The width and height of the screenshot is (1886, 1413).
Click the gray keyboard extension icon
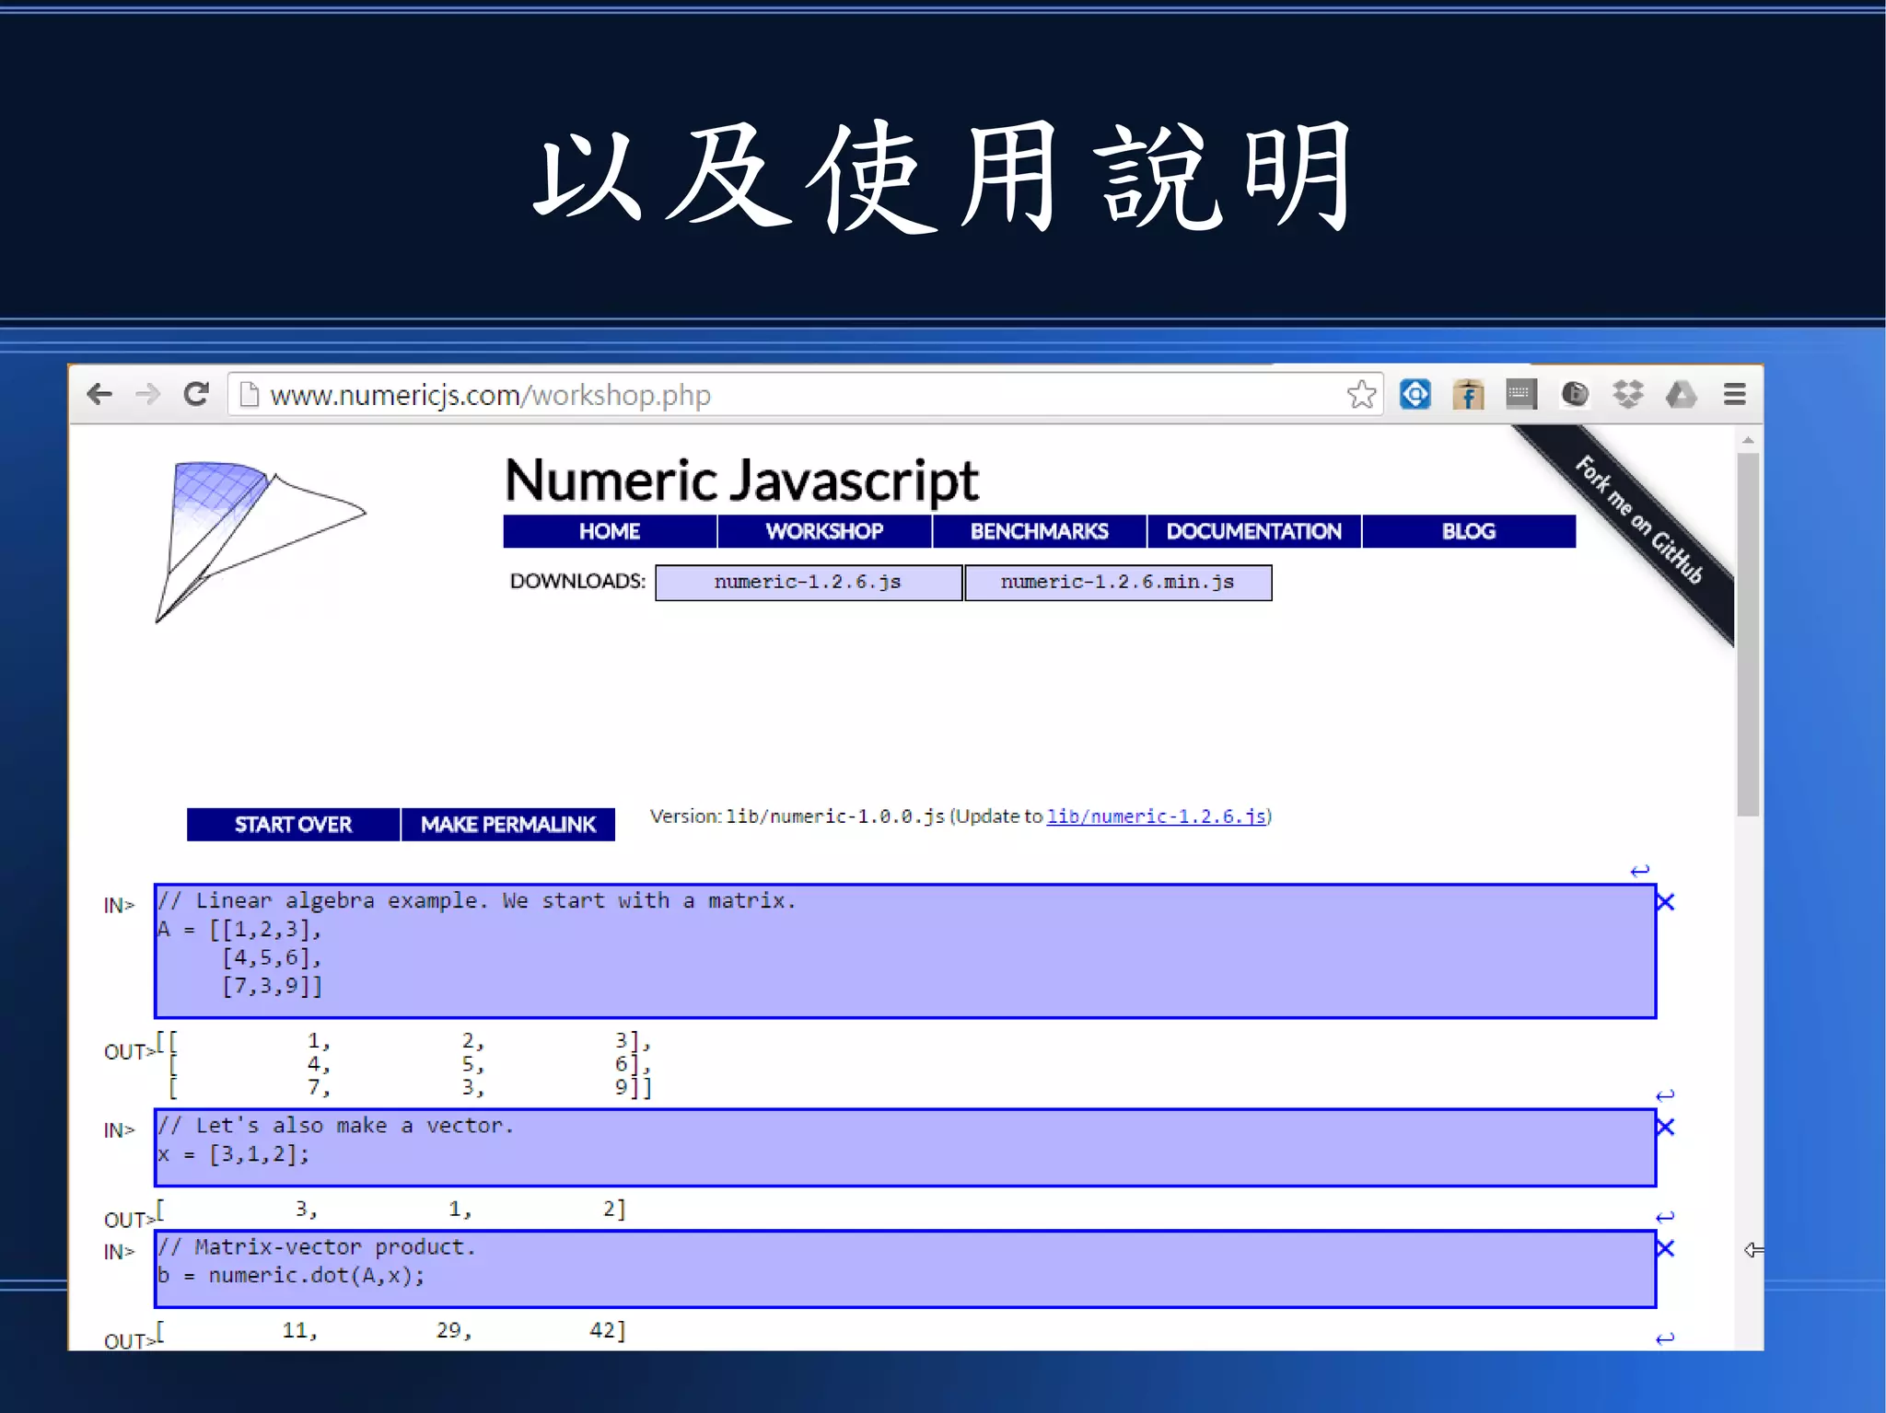(x=1521, y=394)
